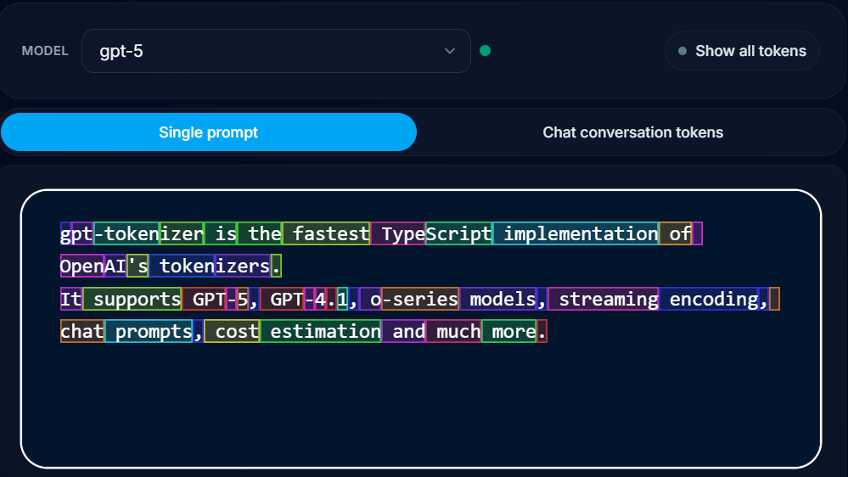848x477 pixels.
Task: Click the MODEL label
Action: point(44,51)
